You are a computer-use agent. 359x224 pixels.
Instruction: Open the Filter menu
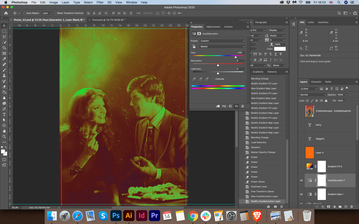point(100,2)
